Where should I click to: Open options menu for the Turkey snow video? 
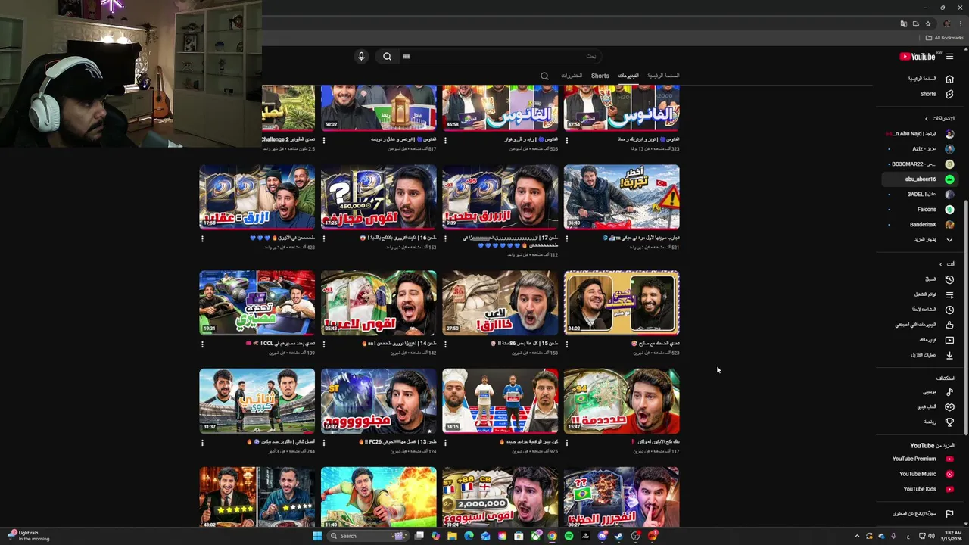point(567,238)
